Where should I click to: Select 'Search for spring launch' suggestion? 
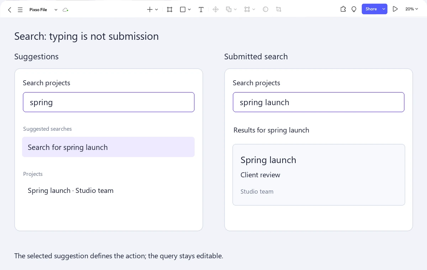108,147
